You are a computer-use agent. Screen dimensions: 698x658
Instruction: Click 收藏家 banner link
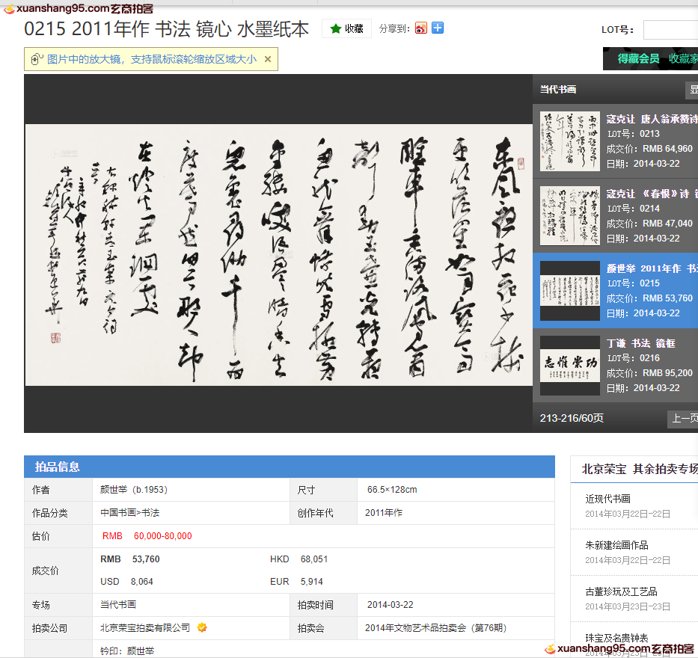tap(683, 59)
